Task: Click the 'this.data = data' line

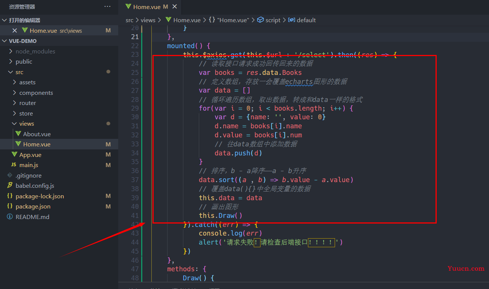Action: [230, 198]
